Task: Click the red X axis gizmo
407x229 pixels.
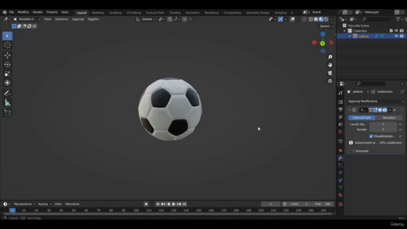Action: 314,43
